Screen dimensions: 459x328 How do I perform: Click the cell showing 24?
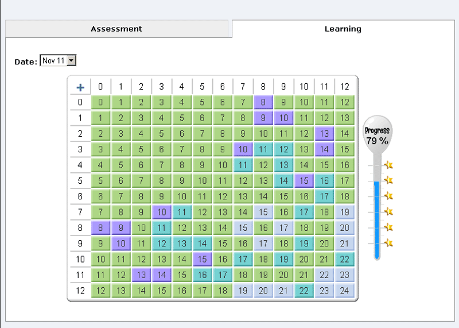tap(345, 291)
